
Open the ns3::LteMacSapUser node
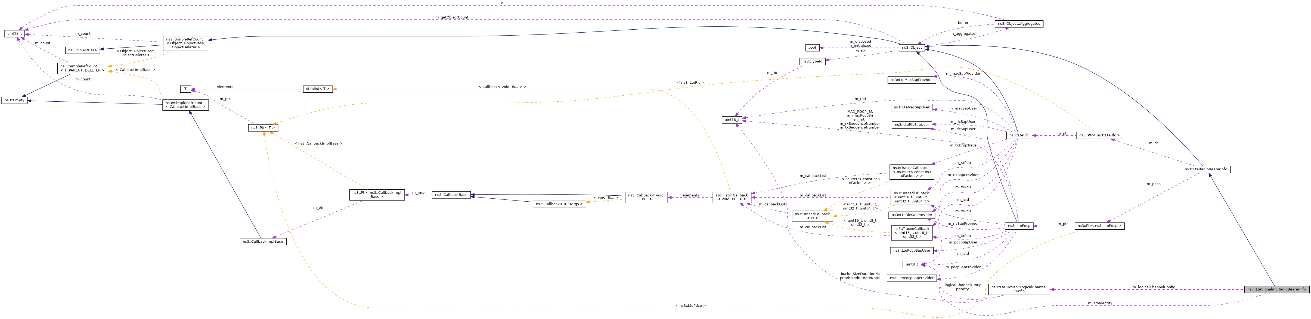pyautogui.click(x=912, y=107)
